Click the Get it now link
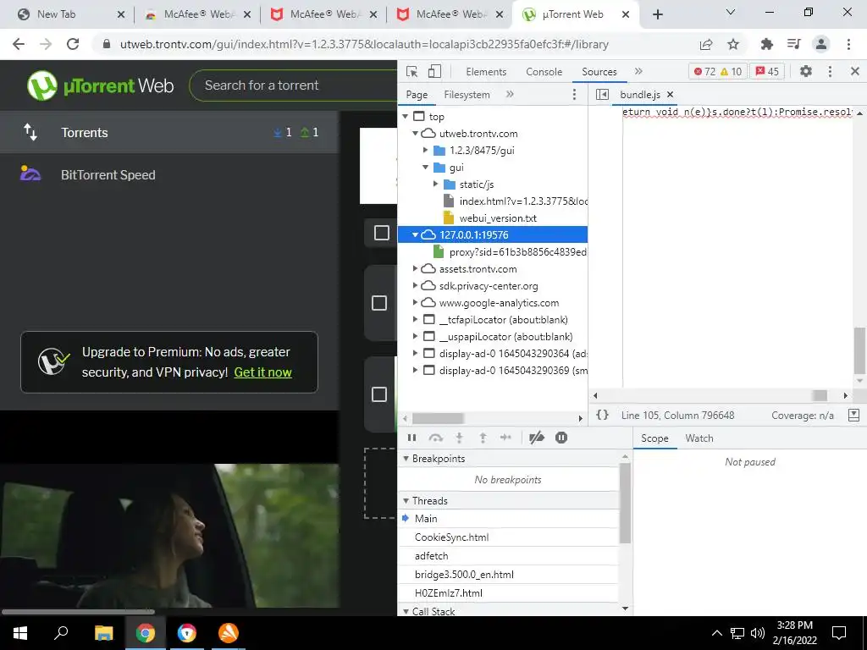The height and width of the screenshot is (650, 867). point(262,372)
